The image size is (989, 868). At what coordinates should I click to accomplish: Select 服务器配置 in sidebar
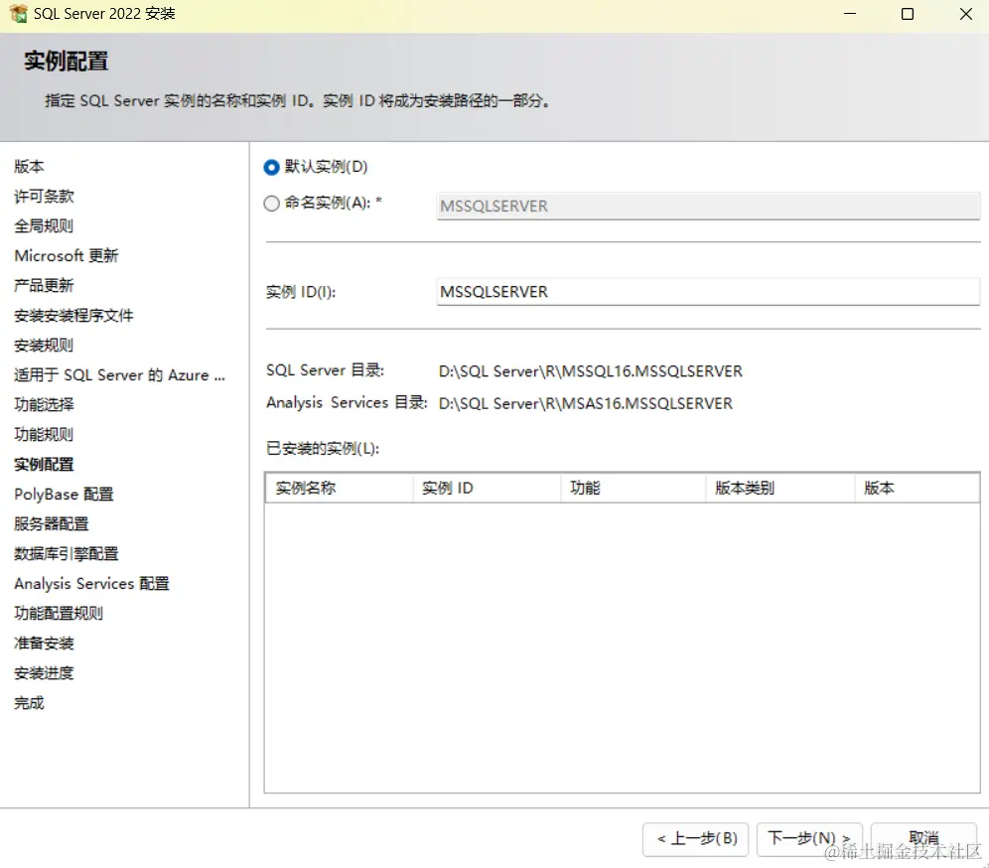[x=51, y=523]
